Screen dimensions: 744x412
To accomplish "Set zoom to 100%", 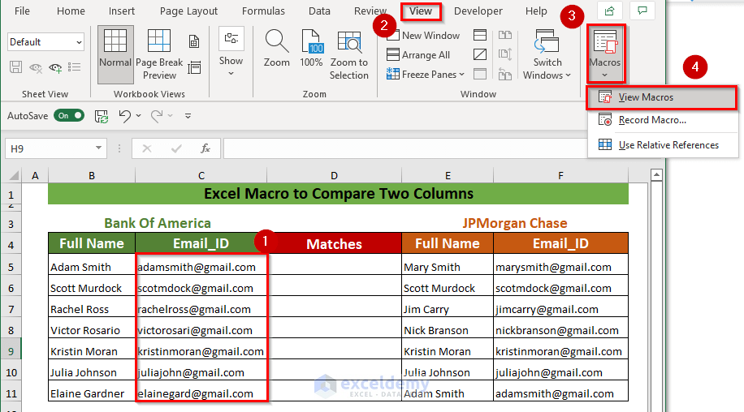I will coord(311,49).
